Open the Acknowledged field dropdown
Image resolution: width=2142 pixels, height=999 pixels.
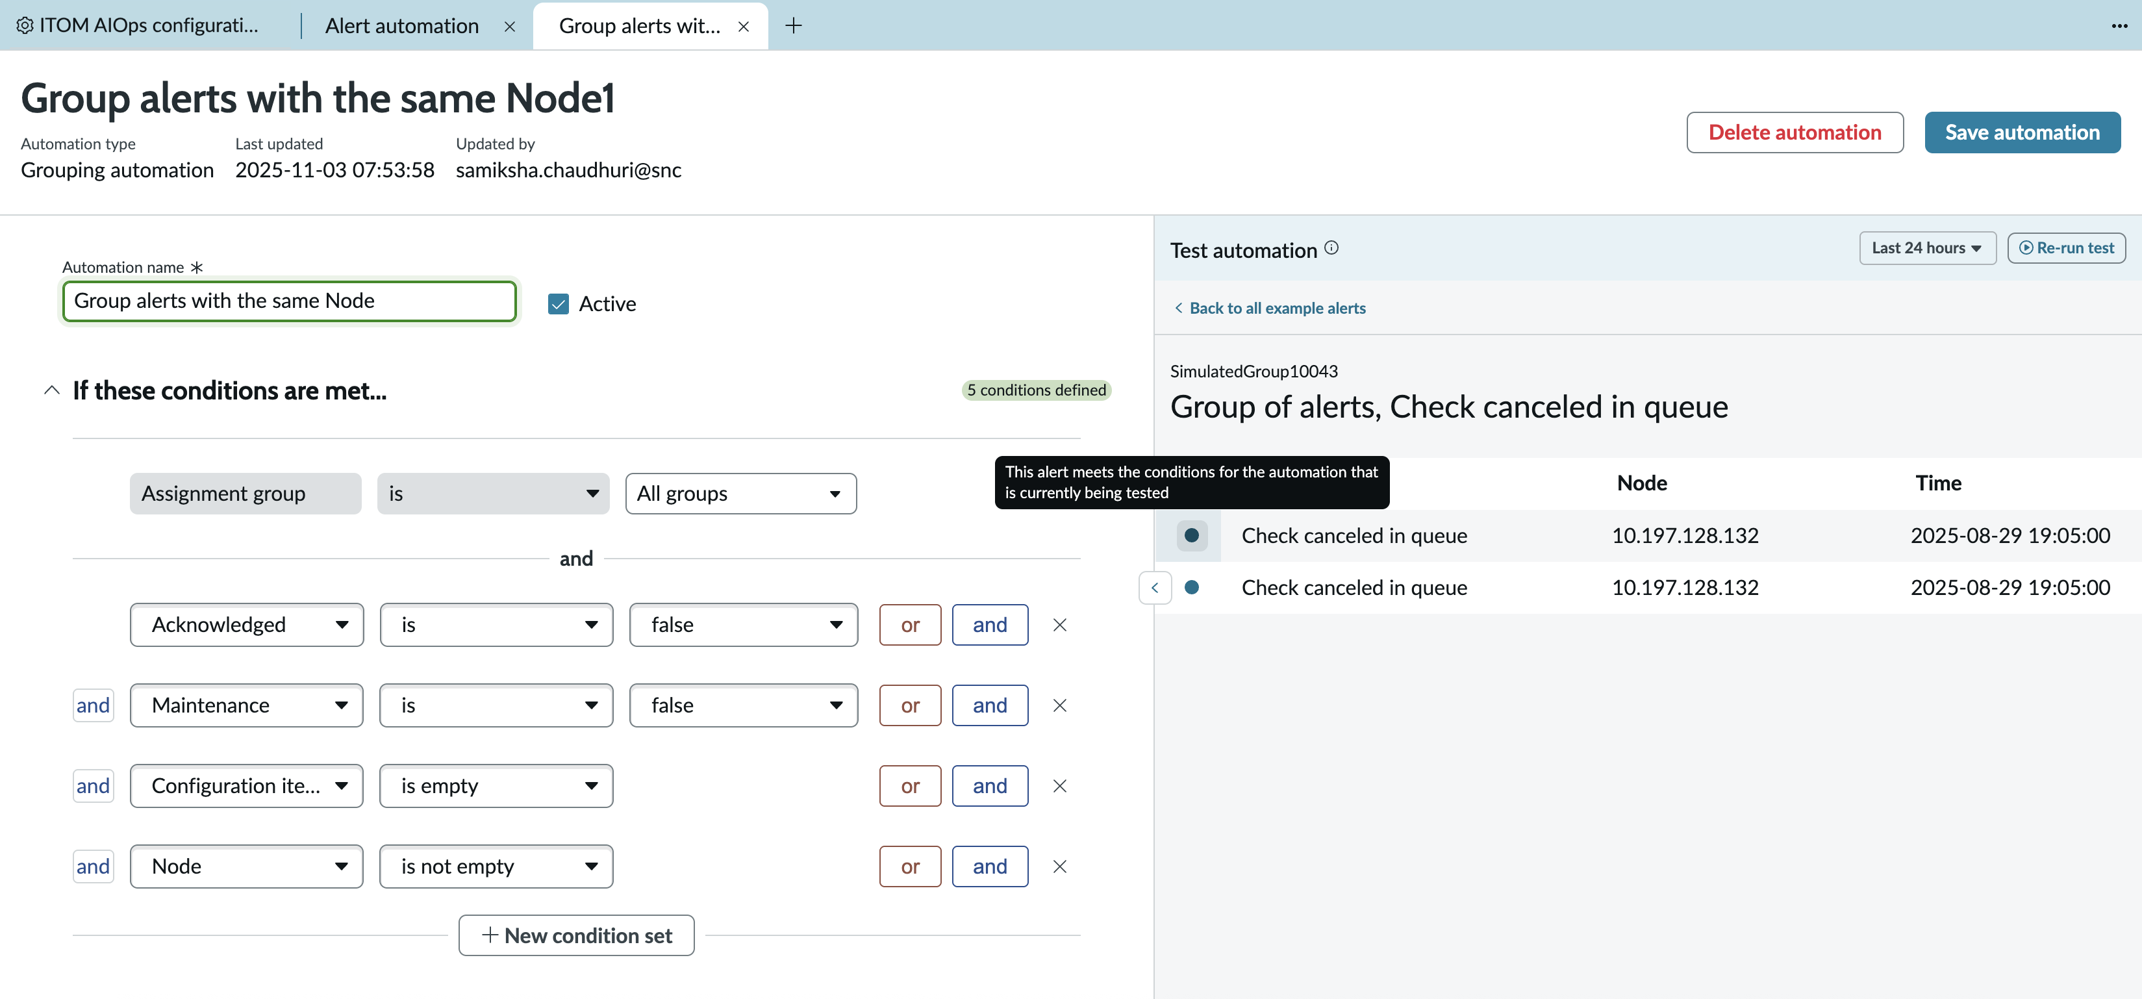click(247, 625)
